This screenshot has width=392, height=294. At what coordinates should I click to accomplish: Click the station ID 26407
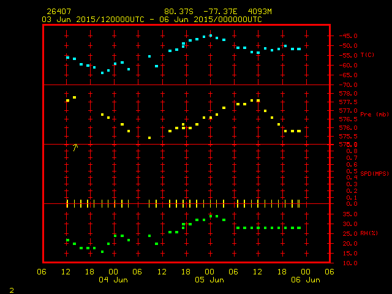click(59, 12)
